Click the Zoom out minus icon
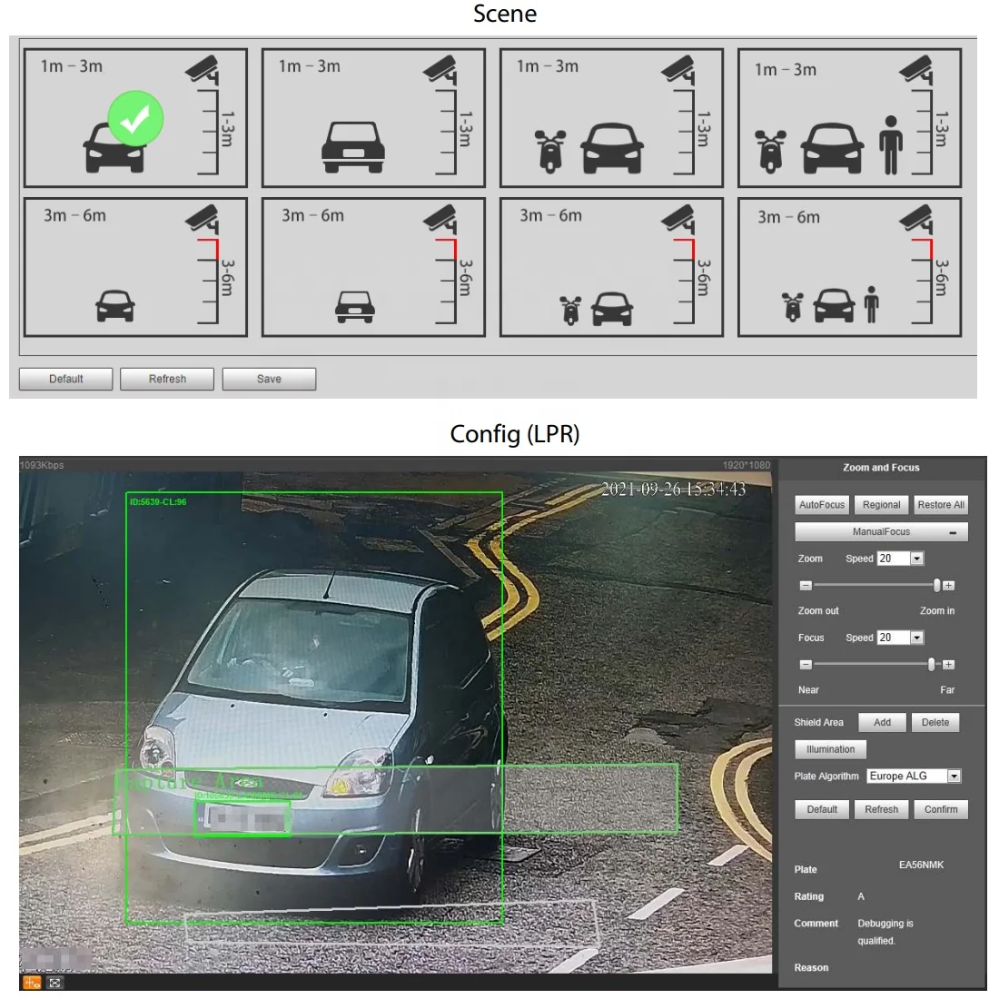Image resolution: width=999 pixels, height=999 pixels. tap(806, 585)
